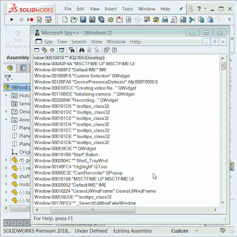
Task: Click the vertical scrollbar down arrow in Spy++
Action: [x=223, y=203]
